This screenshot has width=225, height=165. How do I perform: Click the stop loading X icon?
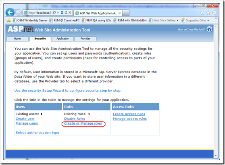pyautogui.click(x=70, y=13)
